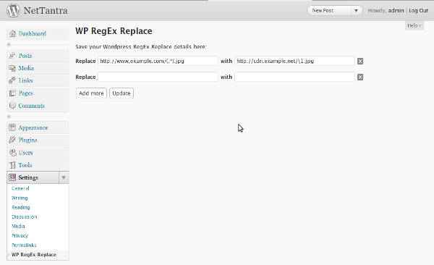Click the WordPress logo icon
The width and height of the screenshot is (434, 265).
pos(13,11)
